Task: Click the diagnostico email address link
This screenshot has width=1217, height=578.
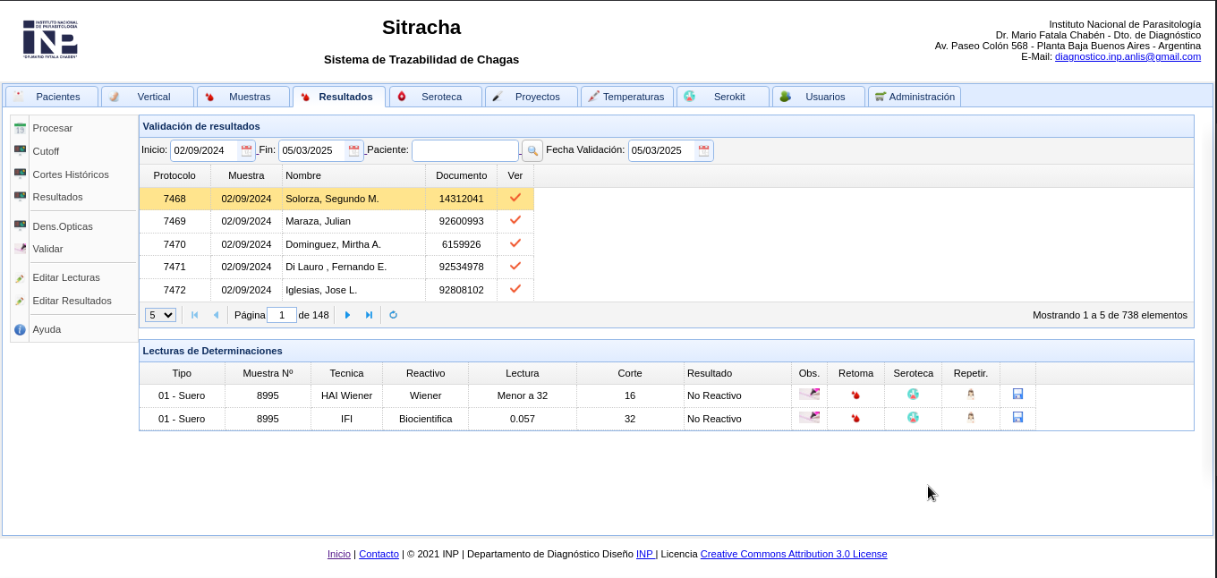Action: point(1128,56)
